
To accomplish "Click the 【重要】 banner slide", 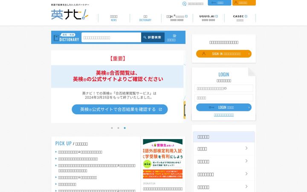I will (x=117, y=87).
